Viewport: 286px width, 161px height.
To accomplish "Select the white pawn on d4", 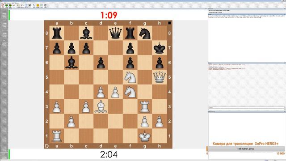I will tap(101, 92).
